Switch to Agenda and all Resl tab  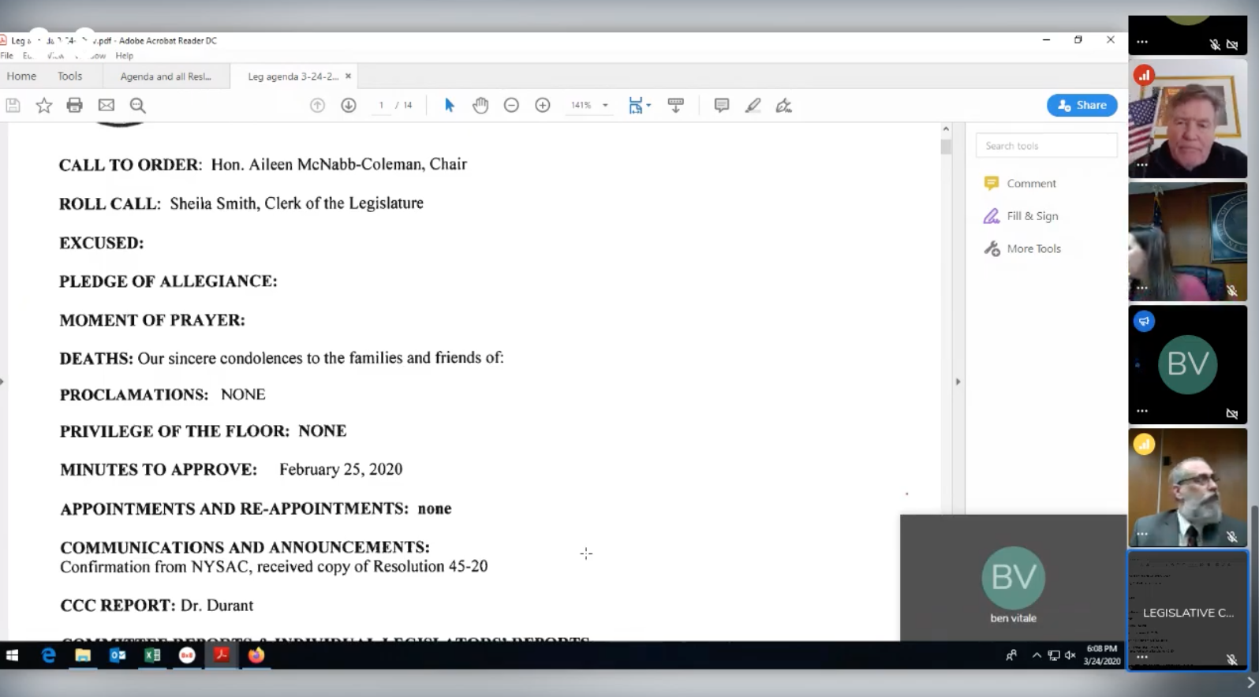tap(166, 76)
